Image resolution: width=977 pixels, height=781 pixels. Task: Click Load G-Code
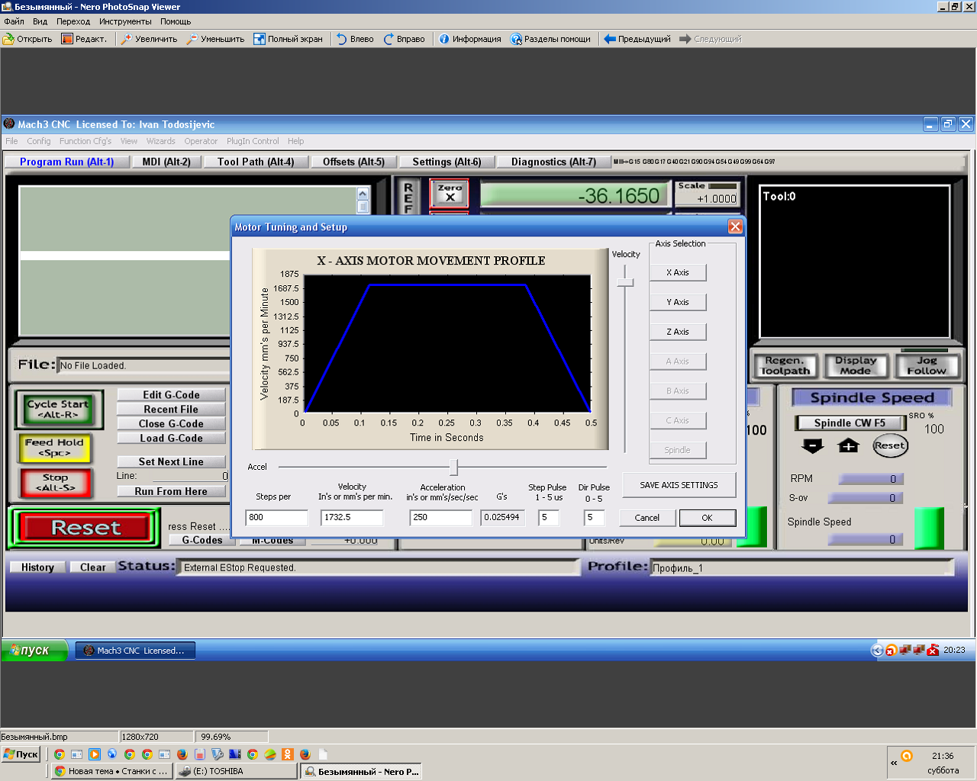171,439
